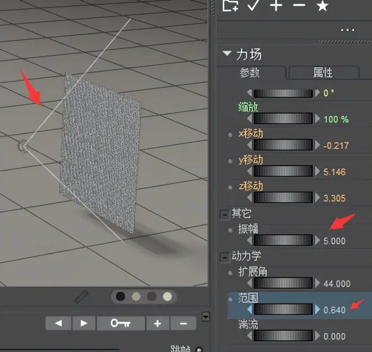Toggle animation dot beside 振幅
Screen dimensions: 372x352
coord(229,230)
